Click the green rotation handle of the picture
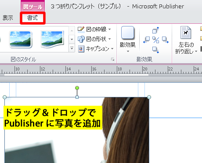 (77, 88)
